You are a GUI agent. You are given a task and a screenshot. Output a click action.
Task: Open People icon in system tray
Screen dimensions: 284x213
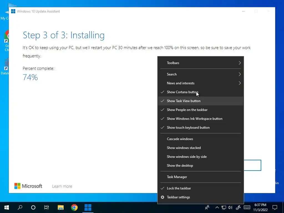207,207
